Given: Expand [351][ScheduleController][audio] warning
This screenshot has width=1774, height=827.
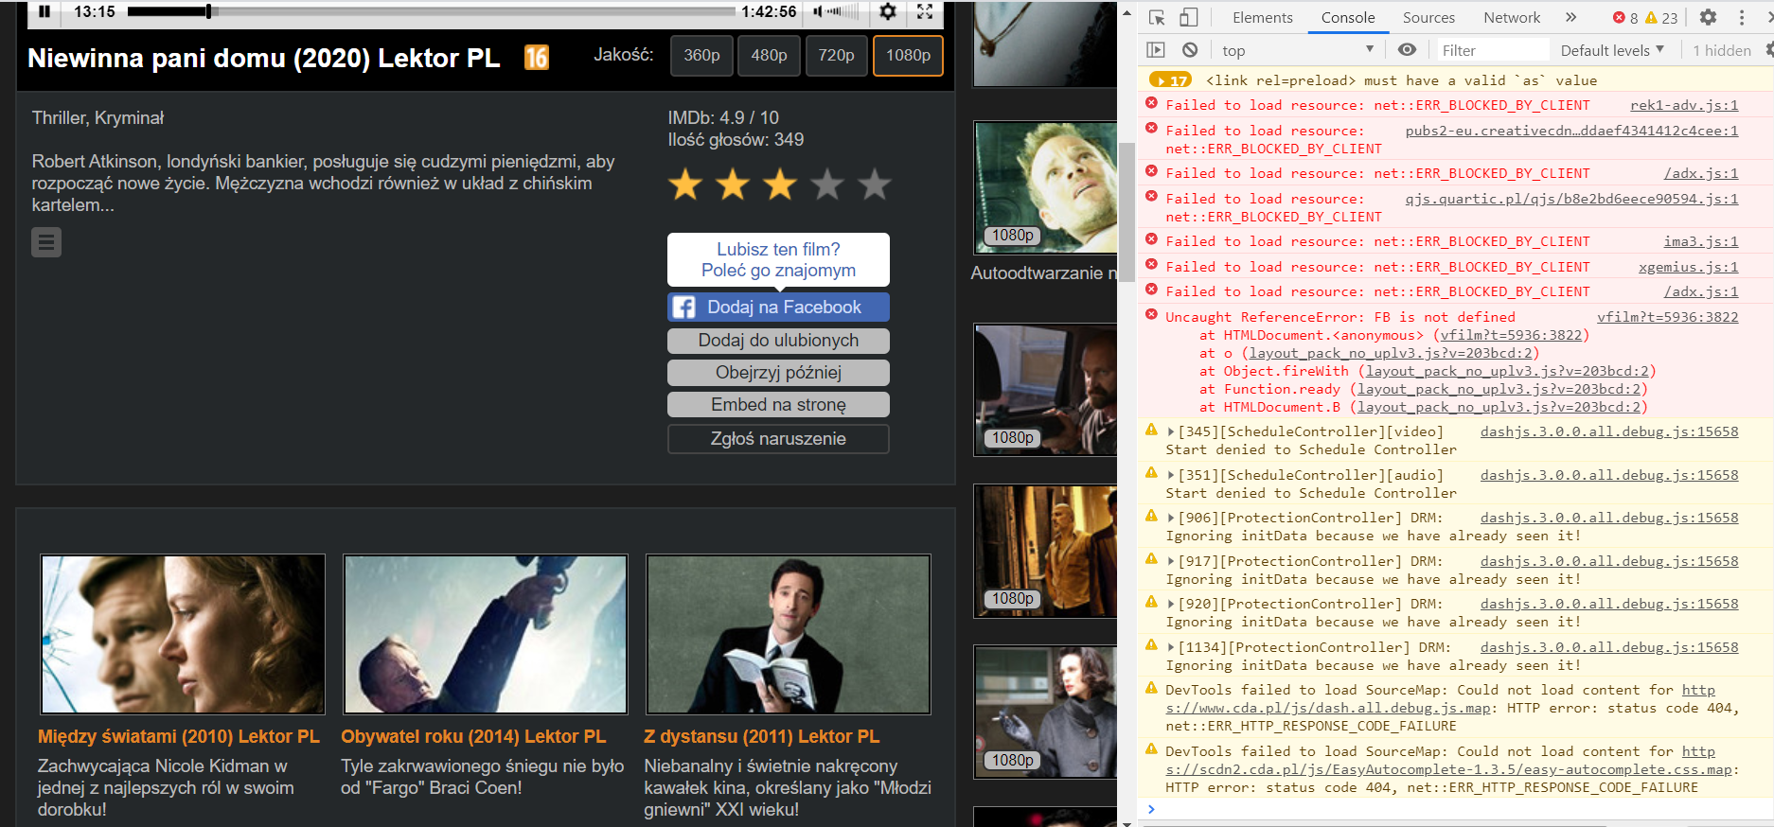Looking at the screenshot, I should coord(1171,475).
